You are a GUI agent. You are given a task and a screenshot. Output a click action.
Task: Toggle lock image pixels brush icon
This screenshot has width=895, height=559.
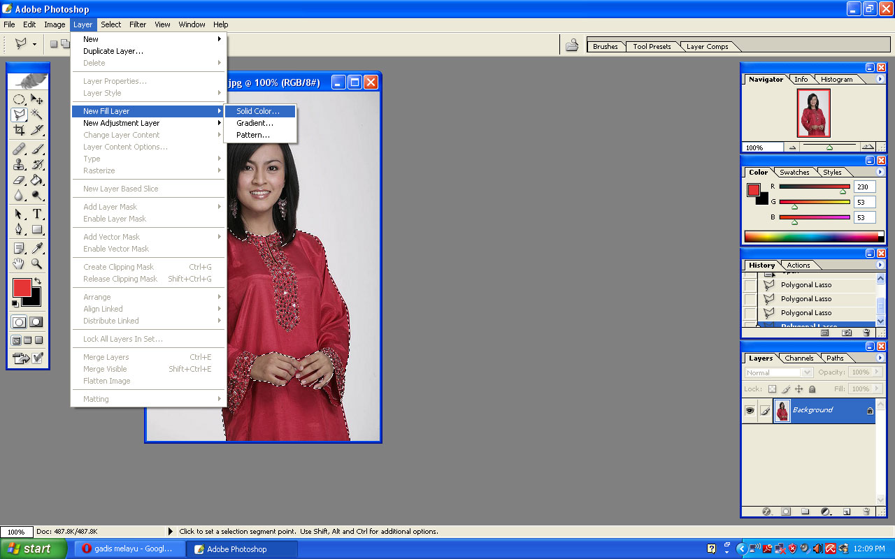tap(785, 389)
